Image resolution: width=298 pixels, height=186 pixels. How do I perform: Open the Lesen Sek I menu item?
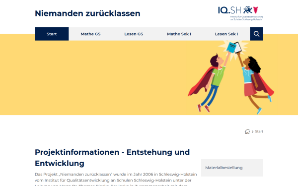coord(226,34)
